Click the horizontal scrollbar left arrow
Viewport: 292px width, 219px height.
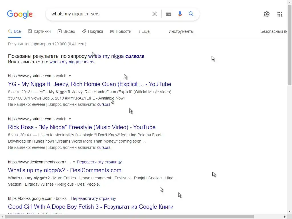click(x=2, y=217)
